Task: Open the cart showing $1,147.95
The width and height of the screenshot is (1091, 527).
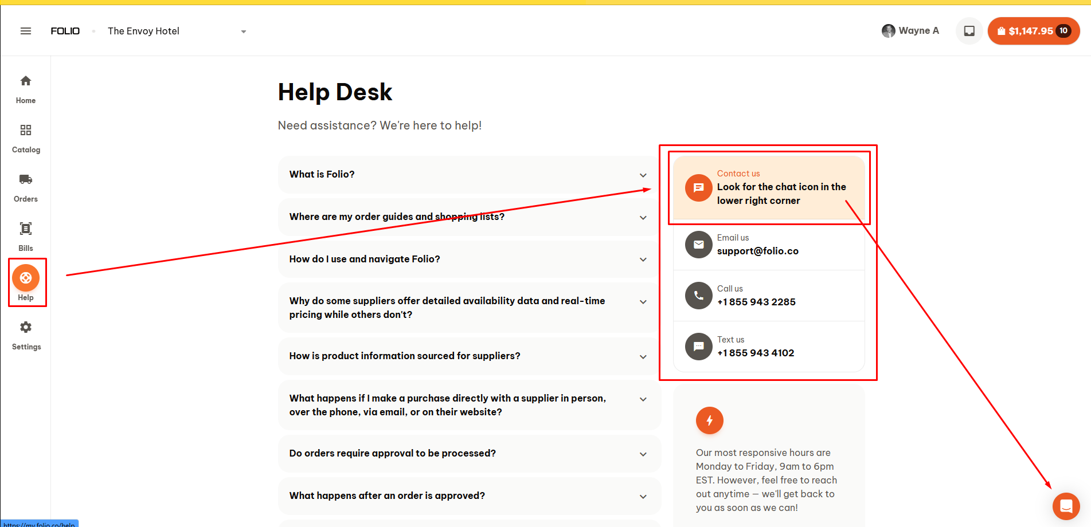Action: (x=1034, y=31)
